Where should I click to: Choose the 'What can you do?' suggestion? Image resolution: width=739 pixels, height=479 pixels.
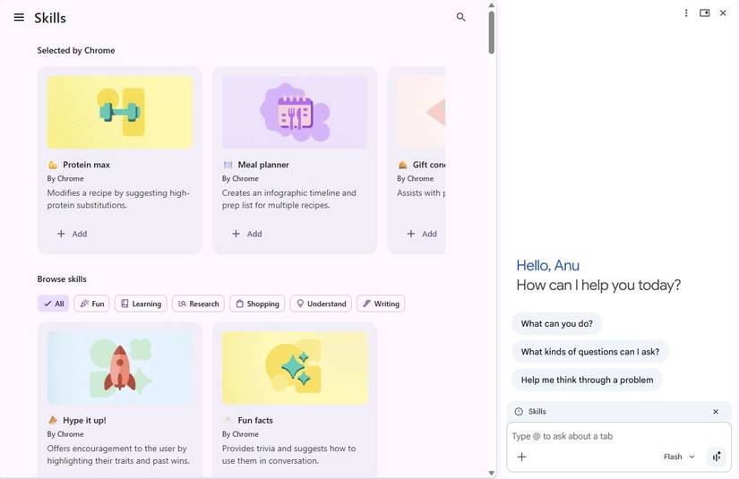coord(556,323)
